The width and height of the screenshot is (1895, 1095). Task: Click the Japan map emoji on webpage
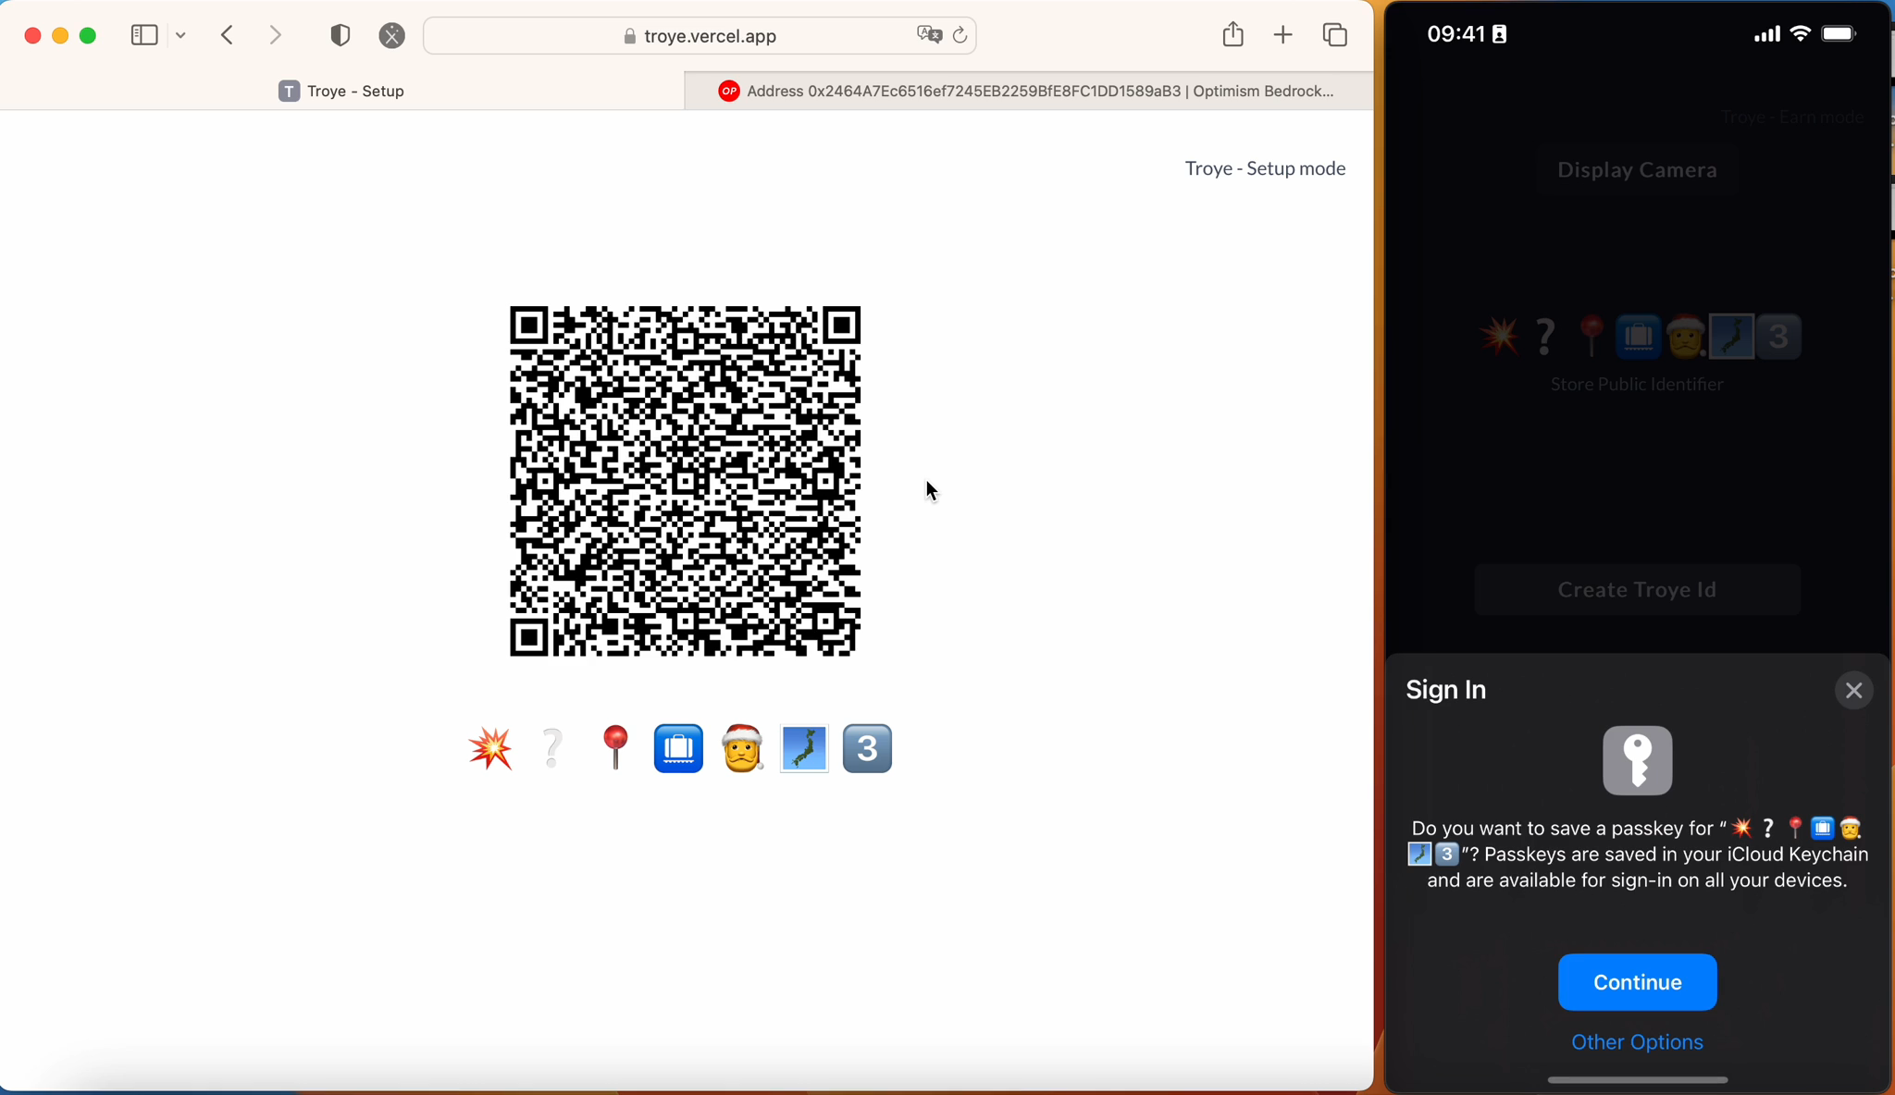[x=804, y=748]
